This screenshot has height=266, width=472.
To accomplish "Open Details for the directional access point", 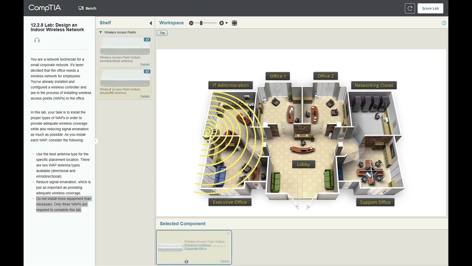I will coord(145,96).
